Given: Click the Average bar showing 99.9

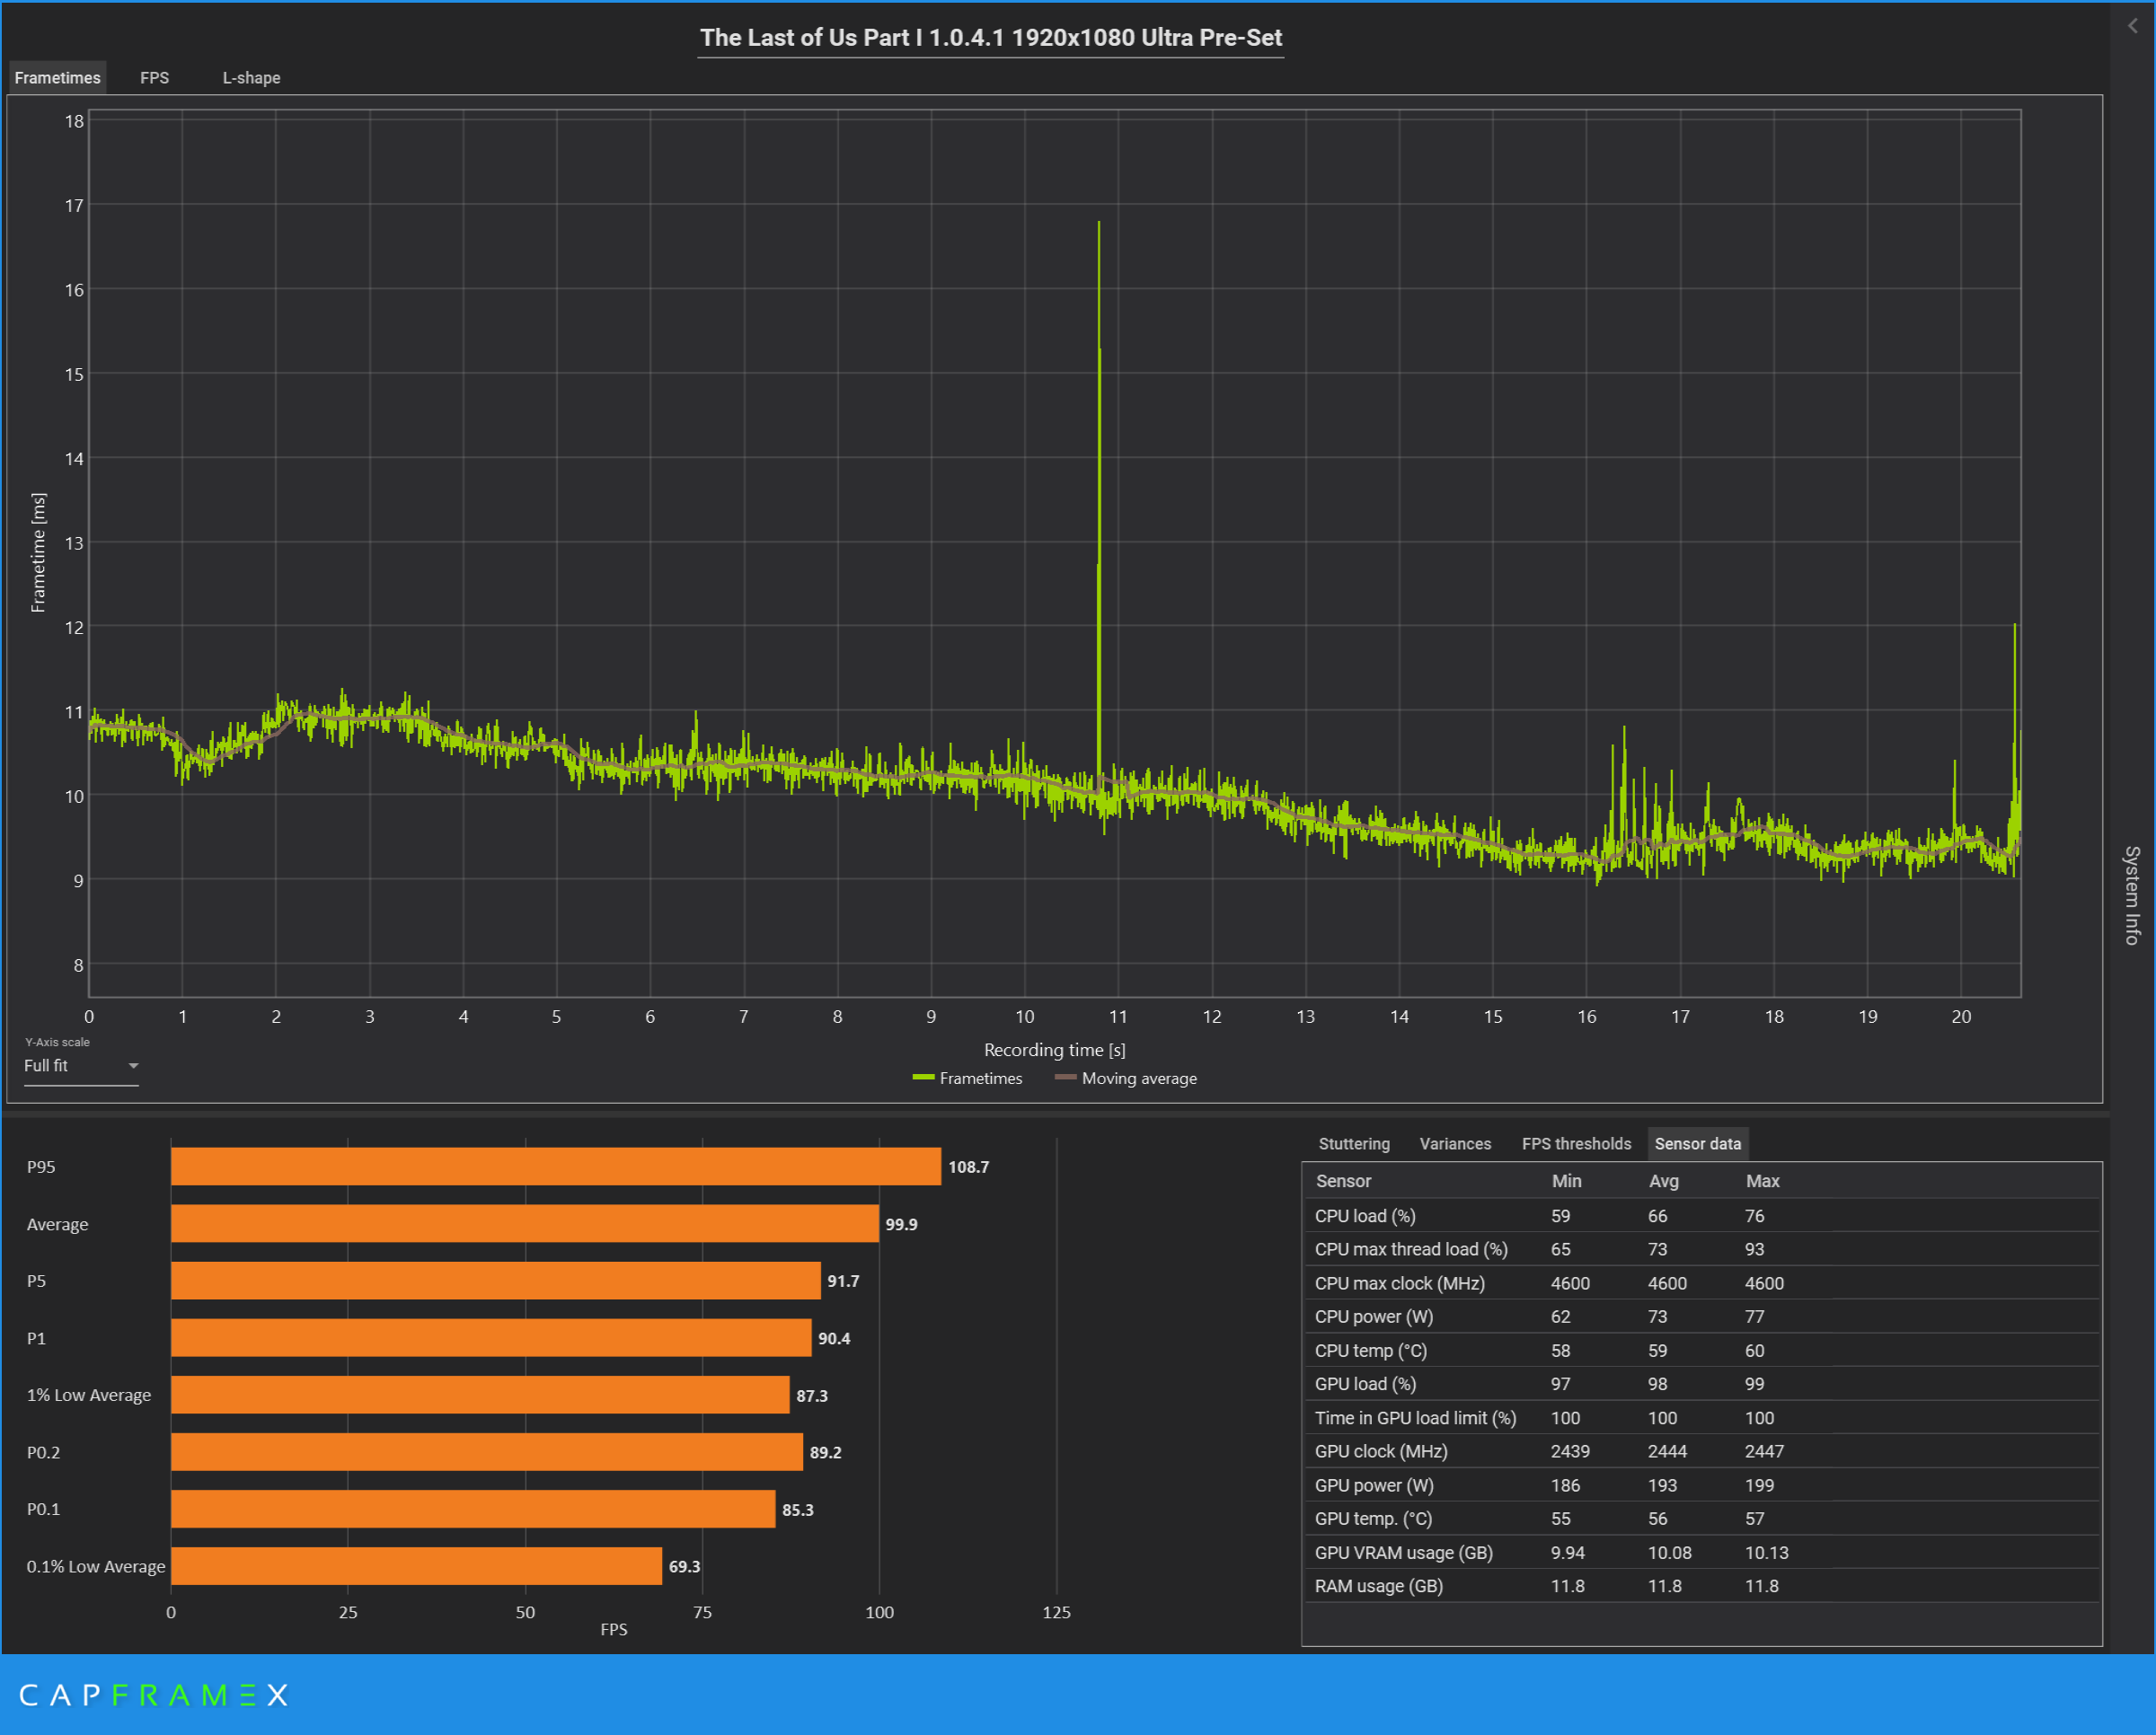Looking at the screenshot, I should tap(525, 1223).
